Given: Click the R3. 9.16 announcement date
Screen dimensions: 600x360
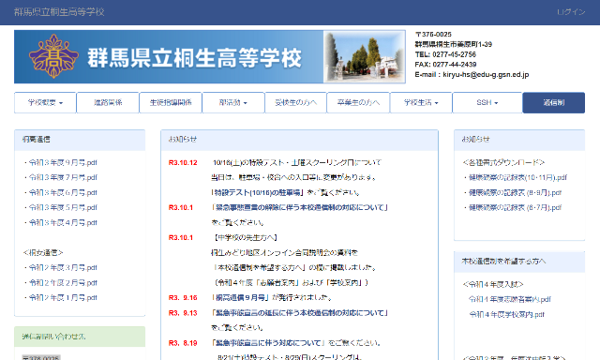Looking at the screenshot, I should [183, 297].
